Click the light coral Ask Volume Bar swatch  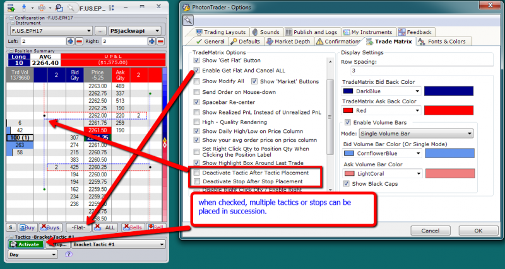450,173
